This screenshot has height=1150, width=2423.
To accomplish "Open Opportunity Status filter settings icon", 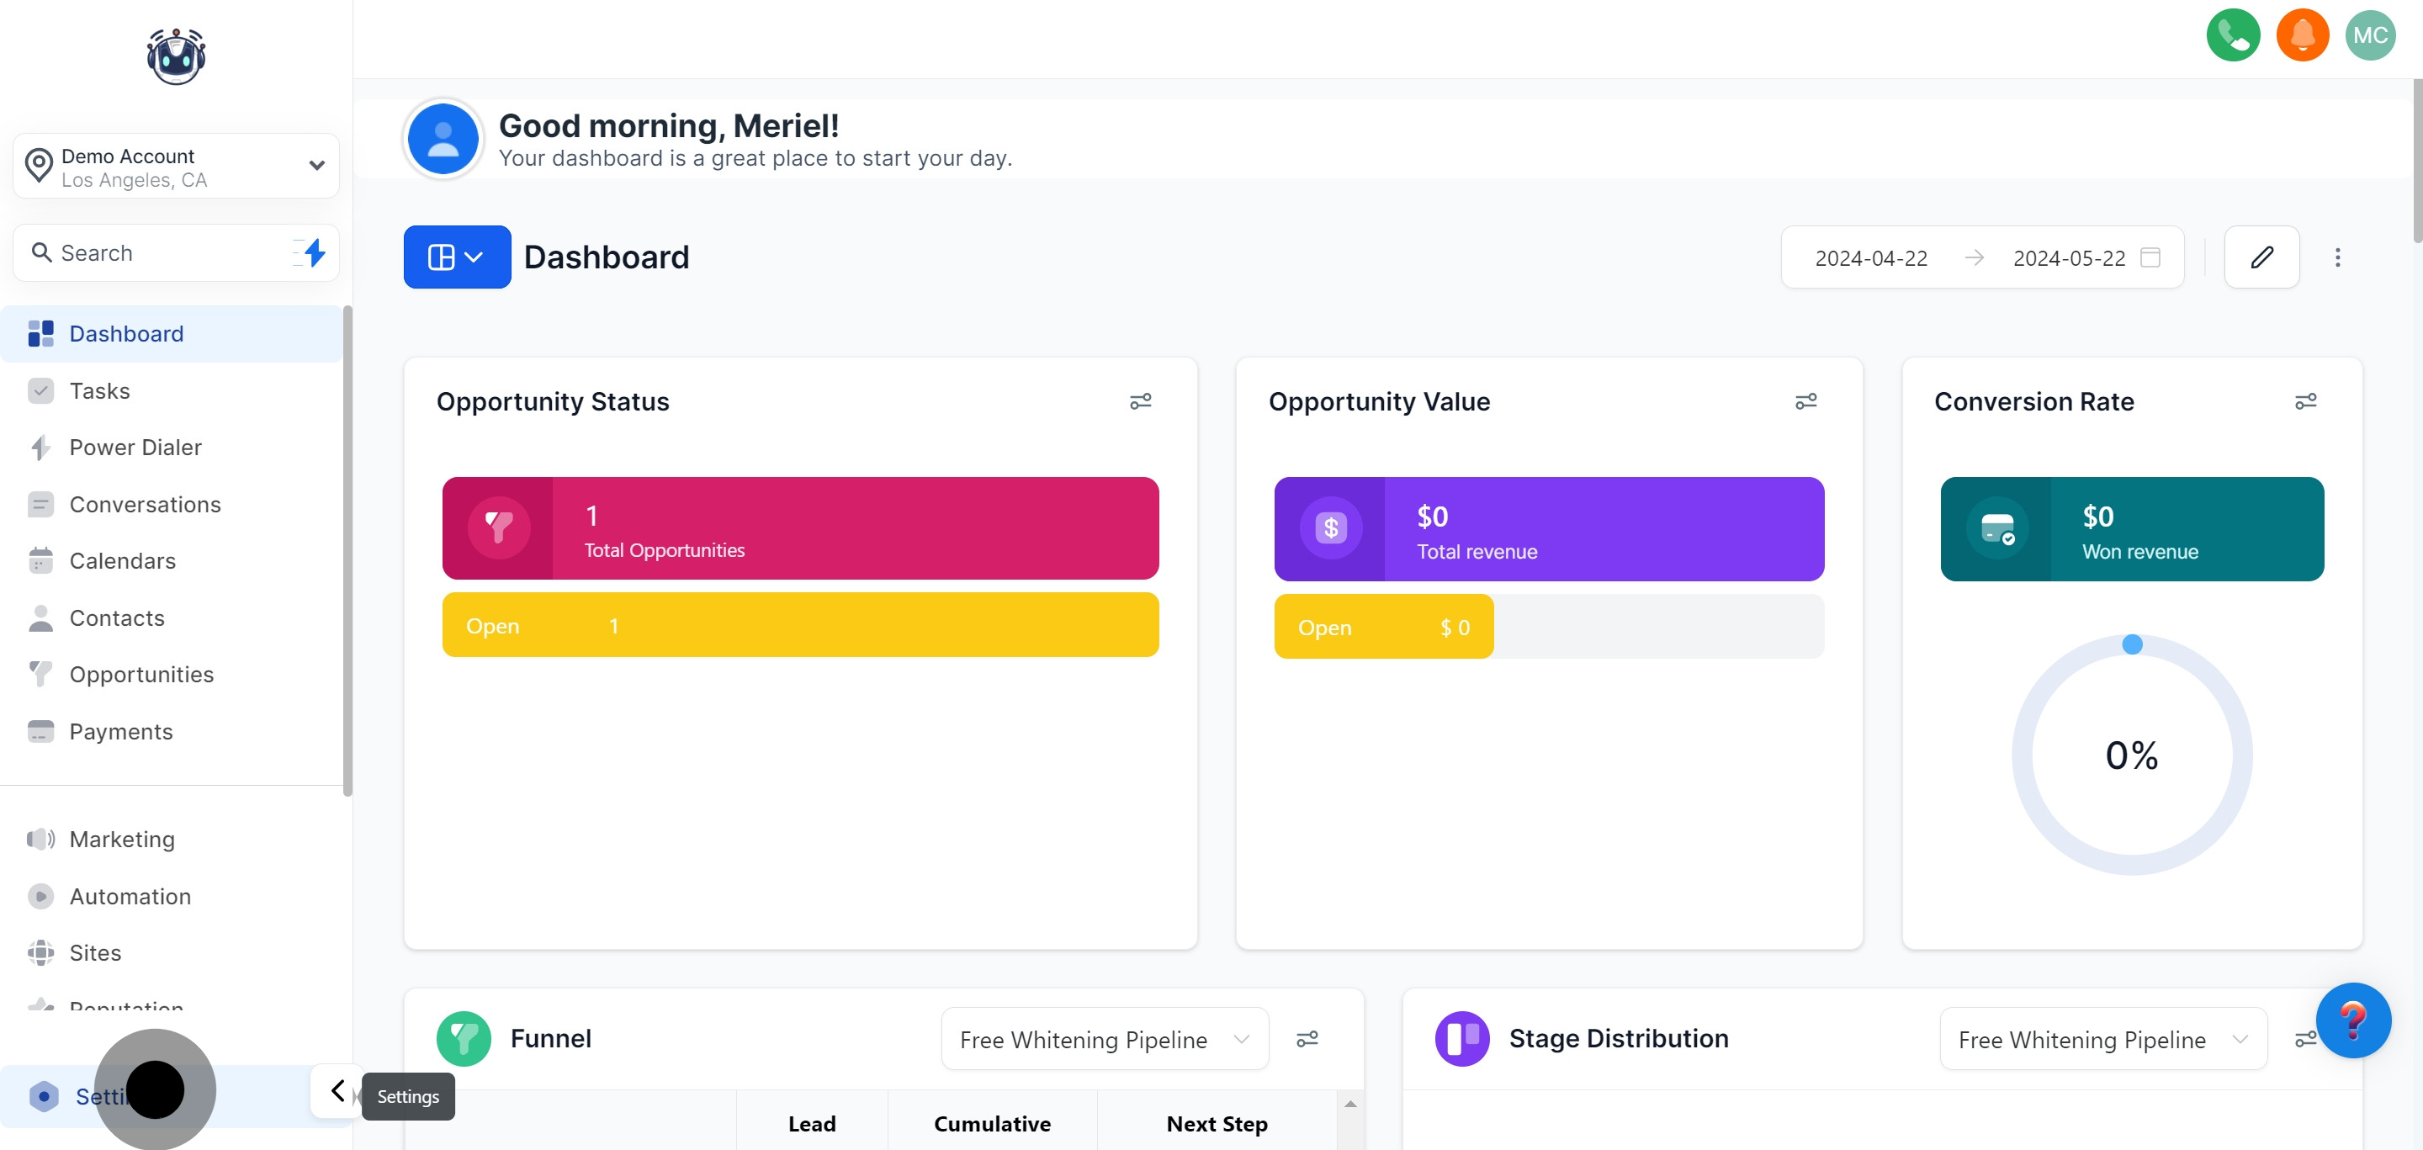I will pyautogui.click(x=1140, y=401).
